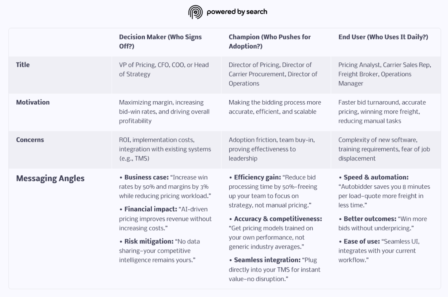Click the "Title" row label
448x297 pixels.
pos(23,65)
